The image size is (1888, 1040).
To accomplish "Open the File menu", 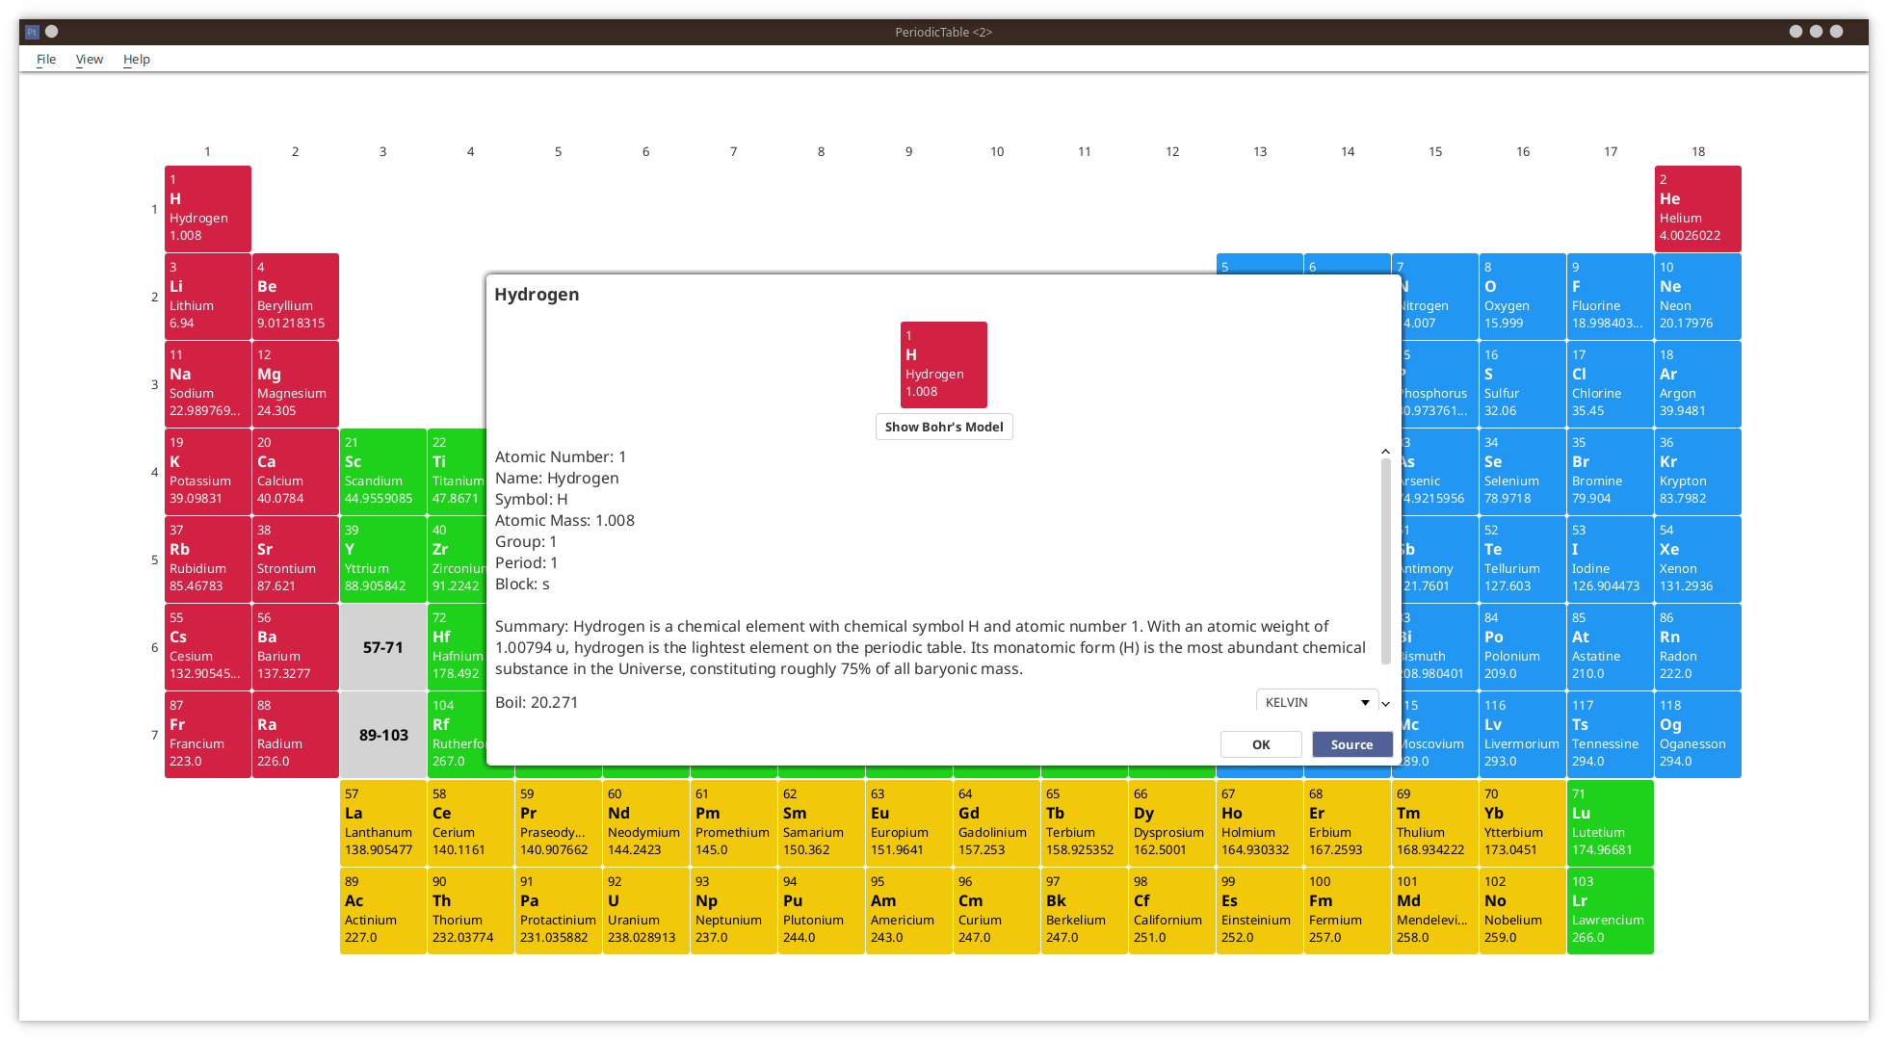I will pos(46,58).
